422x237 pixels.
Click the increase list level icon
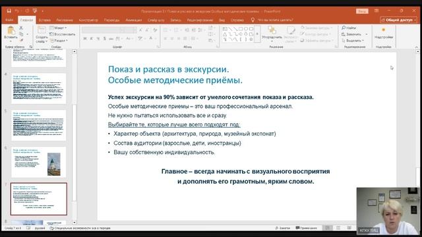[193, 30]
